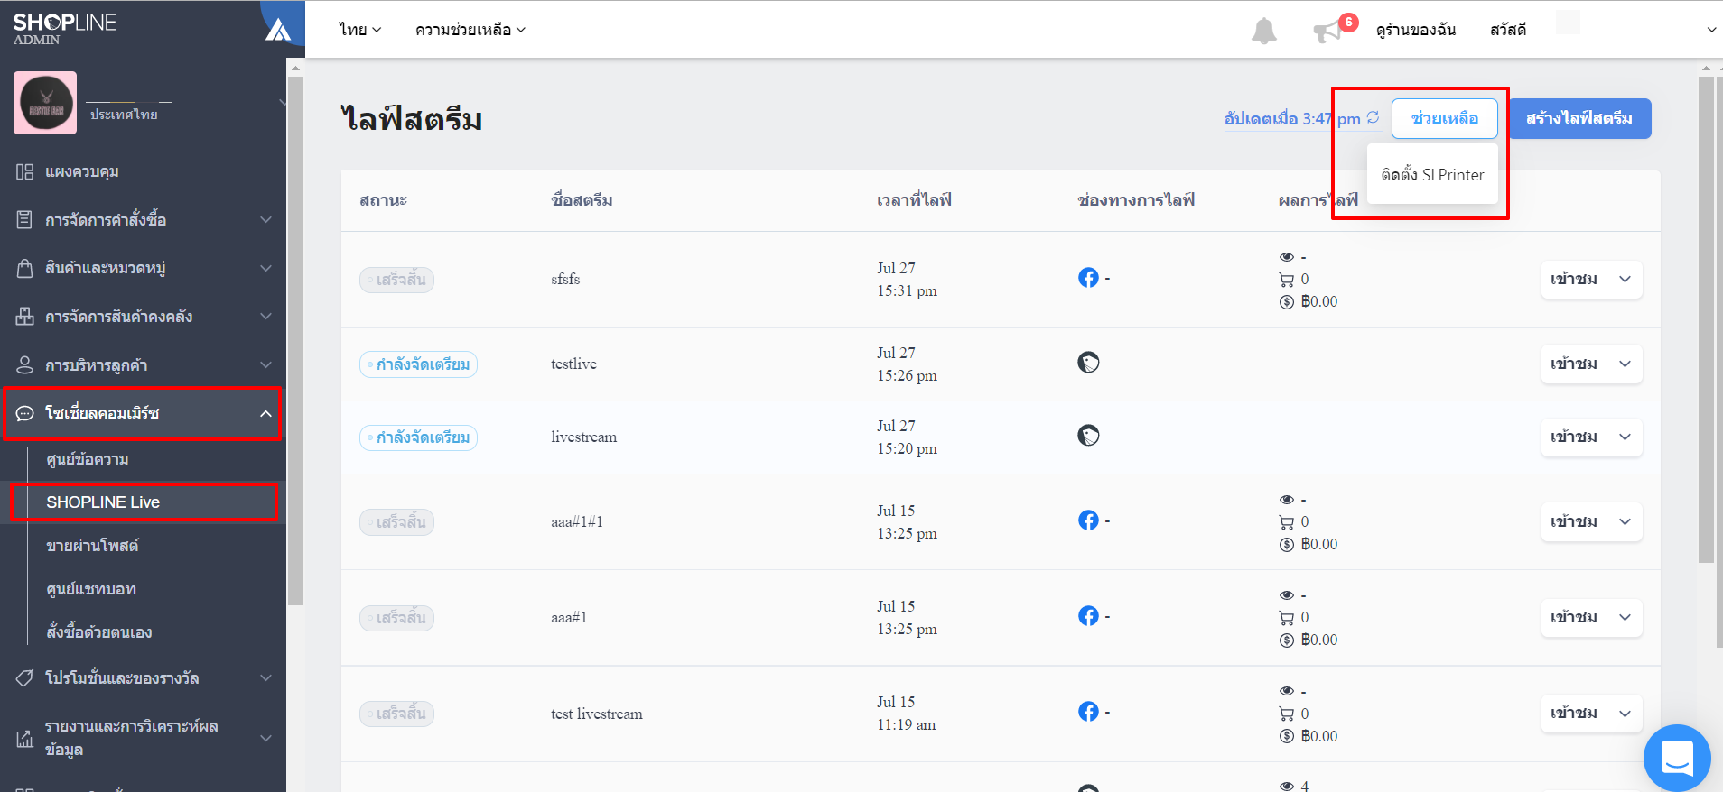
Task: Open dropdown arrow beside เข้าชม for testlive
Action: pyautogui.click(x=1625, y=364)
